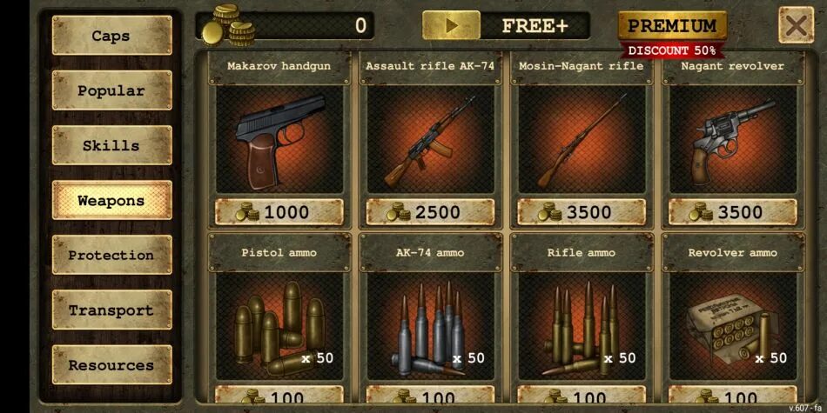Buy AK-74 for 2500 caps
Viewport: 827px width, 413px height.
430,212
